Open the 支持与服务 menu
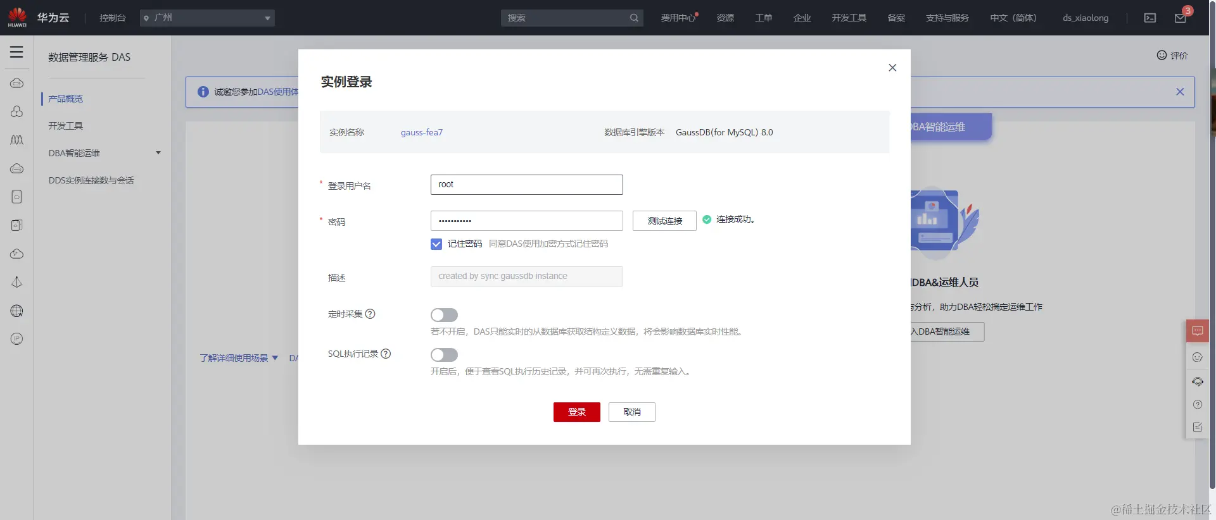Image resolution: width=1216 pixels, height=520 pixels. (x=947, y=18)
